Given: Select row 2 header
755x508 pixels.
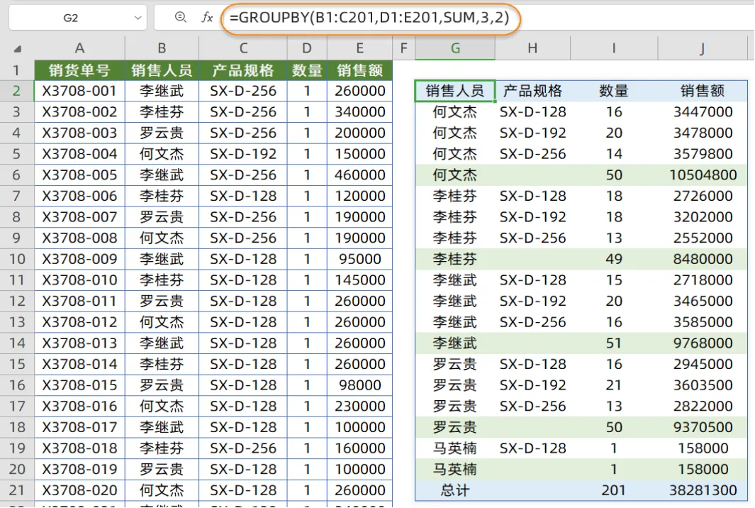Looking at the screenshot, I should click(x=16, y=91).
